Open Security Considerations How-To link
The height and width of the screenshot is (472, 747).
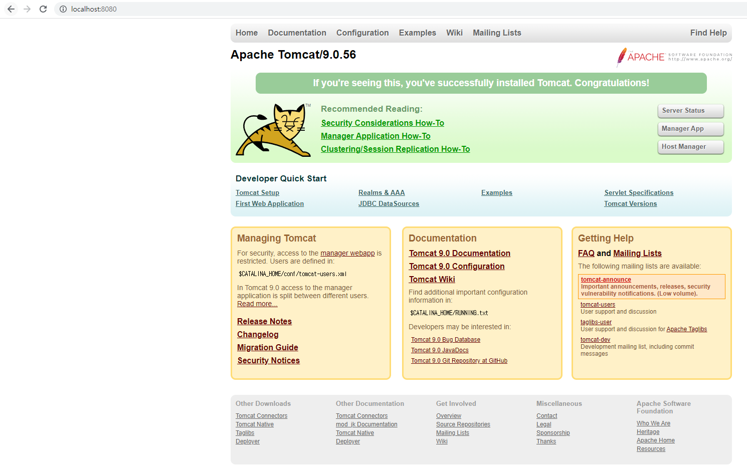[383, 123]
